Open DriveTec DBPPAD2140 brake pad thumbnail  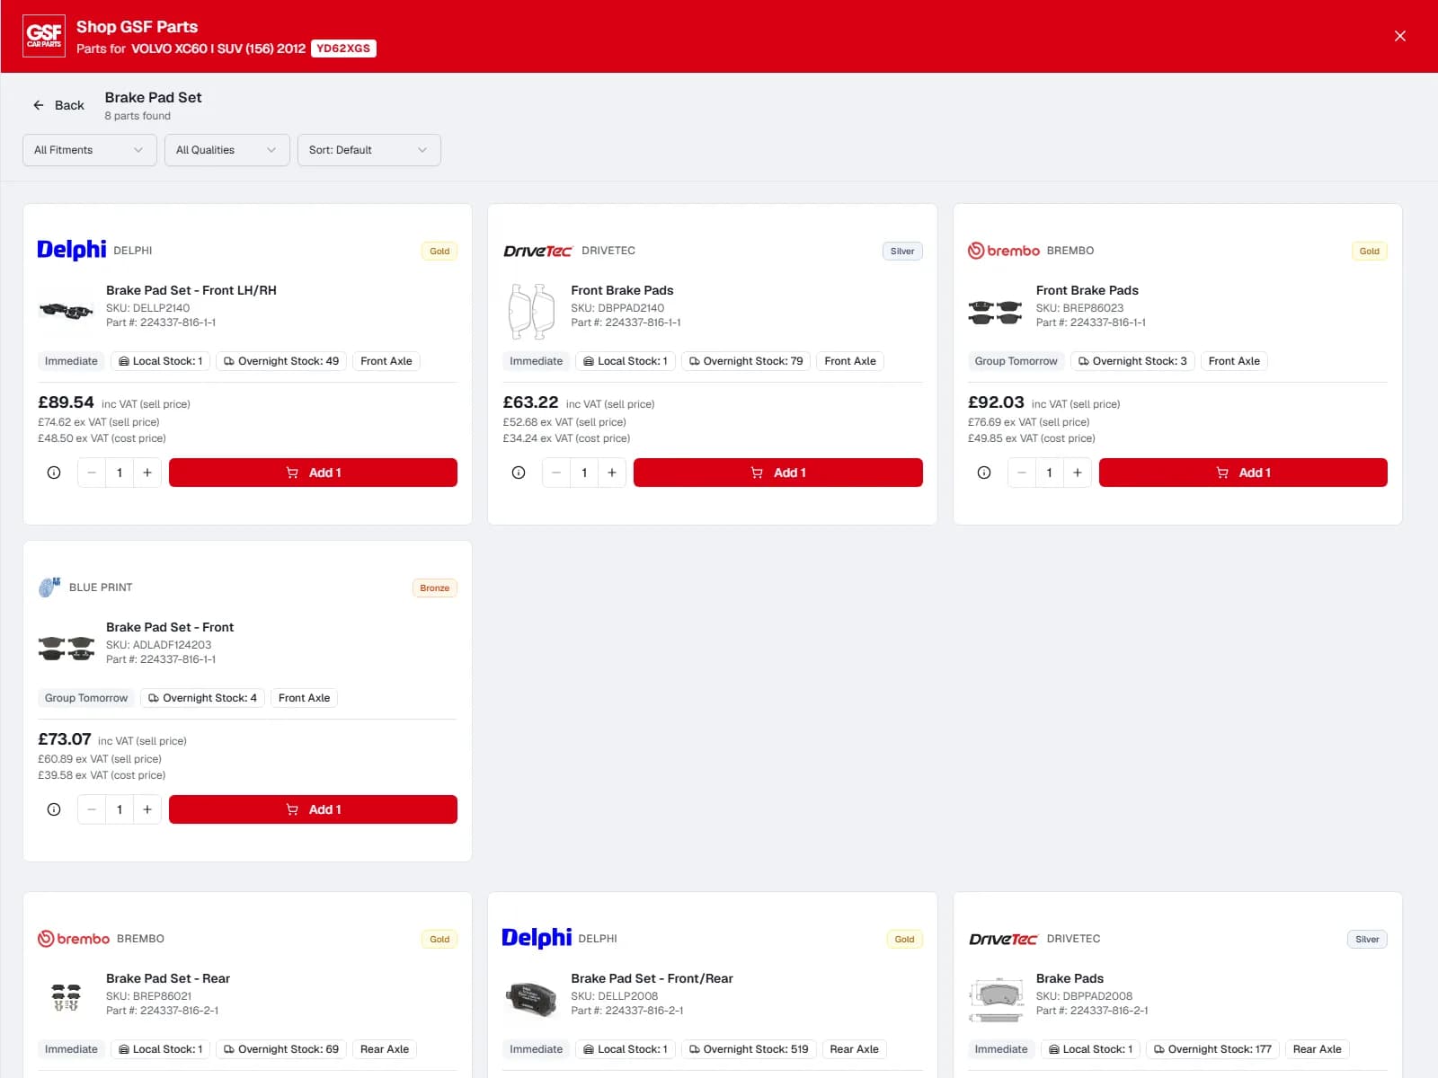(x=531, y=311)
